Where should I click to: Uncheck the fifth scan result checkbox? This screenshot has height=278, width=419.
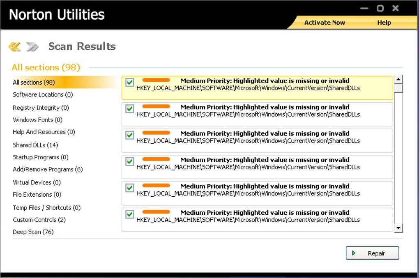pyautogui.click(x=130, y=188)
